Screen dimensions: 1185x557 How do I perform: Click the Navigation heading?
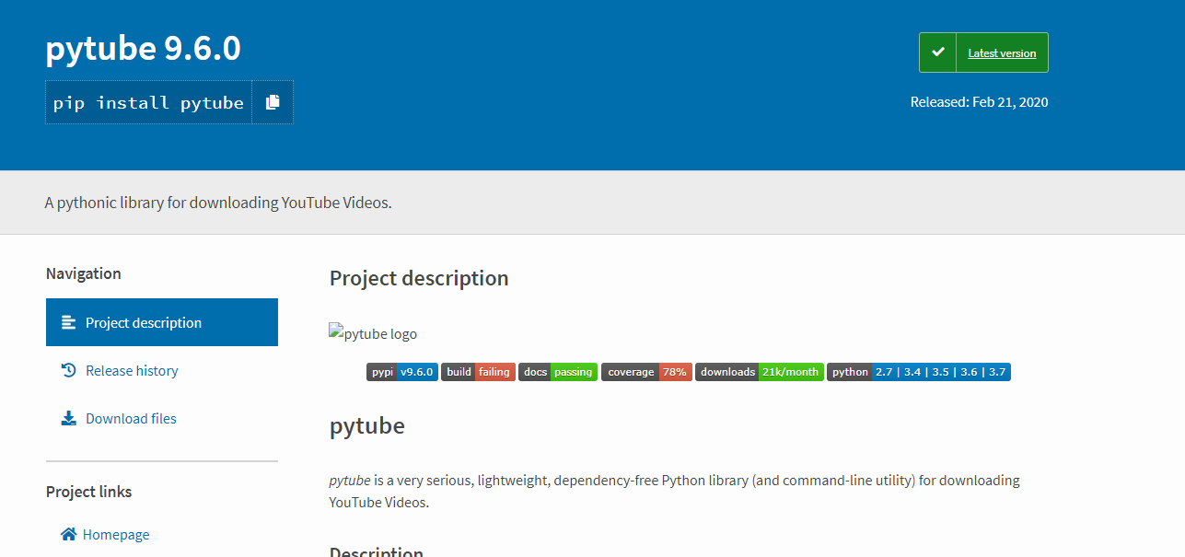[x=84, y=273]
